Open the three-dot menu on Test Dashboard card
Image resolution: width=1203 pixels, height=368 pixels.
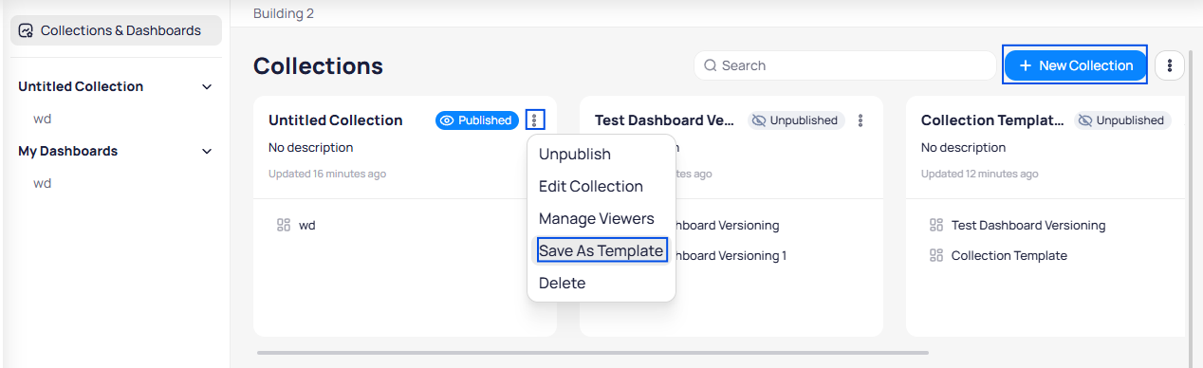[861, 120]
